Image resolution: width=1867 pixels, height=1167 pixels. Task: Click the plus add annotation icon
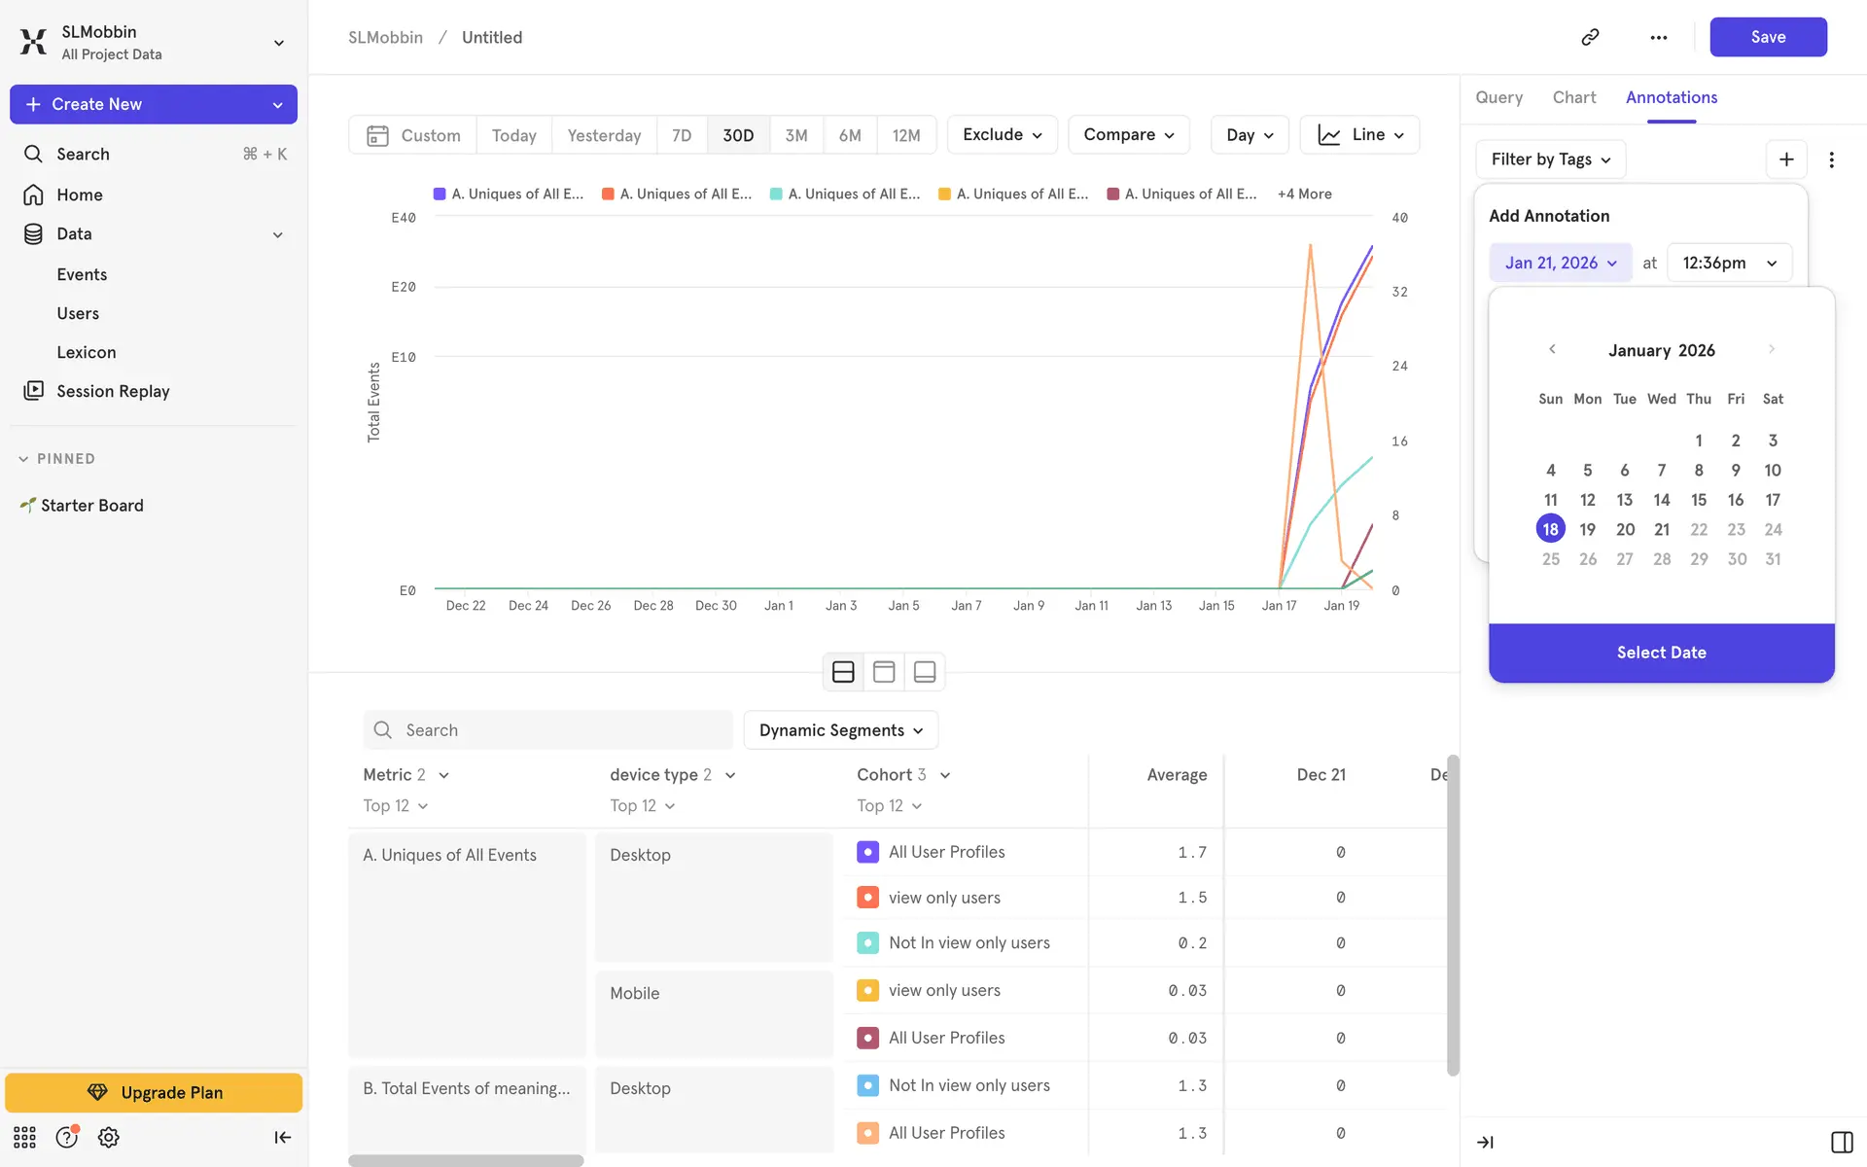(x=1785, y=159)
